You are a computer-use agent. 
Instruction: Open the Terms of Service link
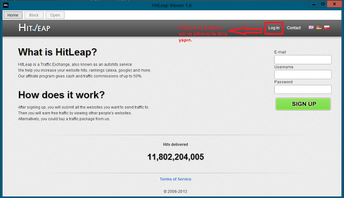pos(176,179)
